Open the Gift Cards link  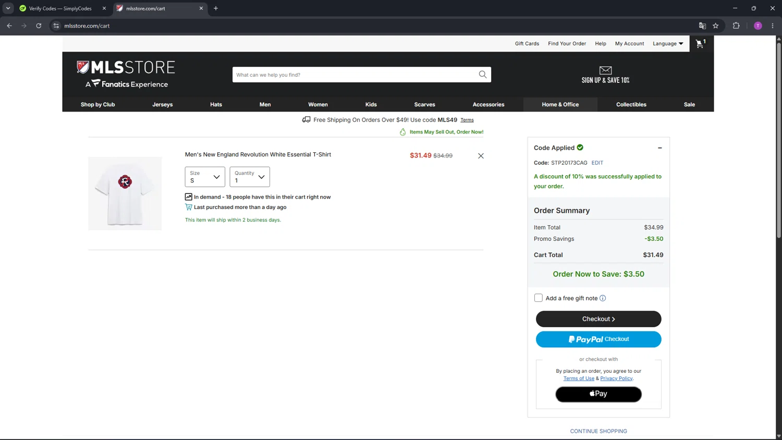tap(527, 44)
